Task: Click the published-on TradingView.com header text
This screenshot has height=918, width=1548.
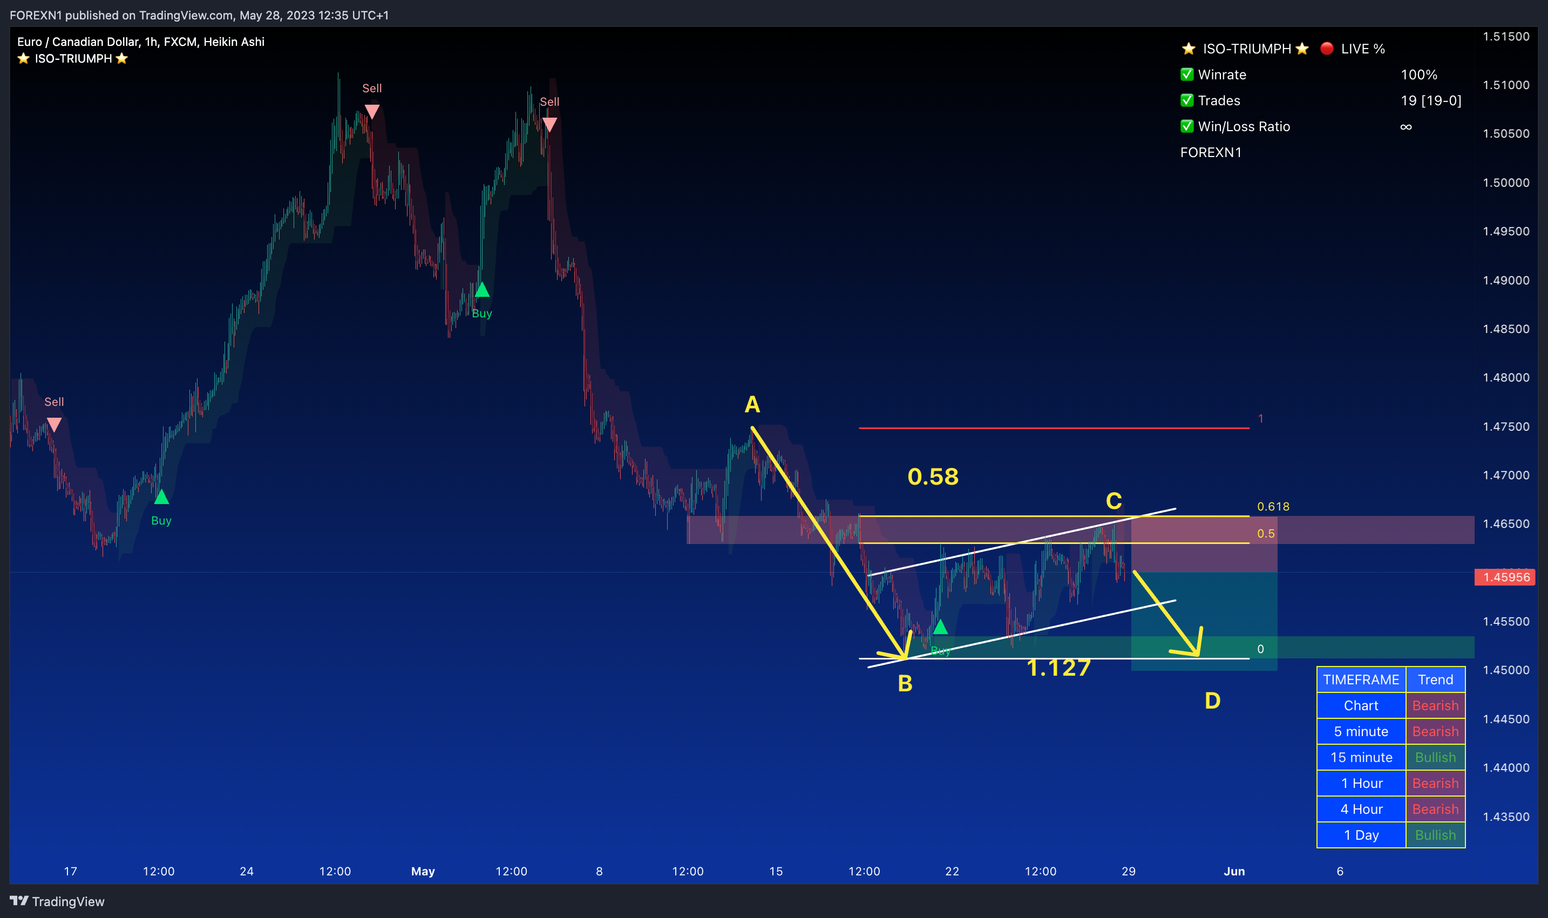Action: point(199,15)
